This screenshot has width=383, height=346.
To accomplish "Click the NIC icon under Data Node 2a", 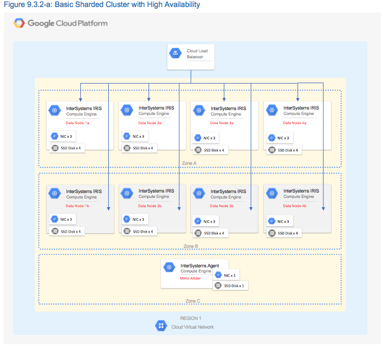I will coord(127,136).
